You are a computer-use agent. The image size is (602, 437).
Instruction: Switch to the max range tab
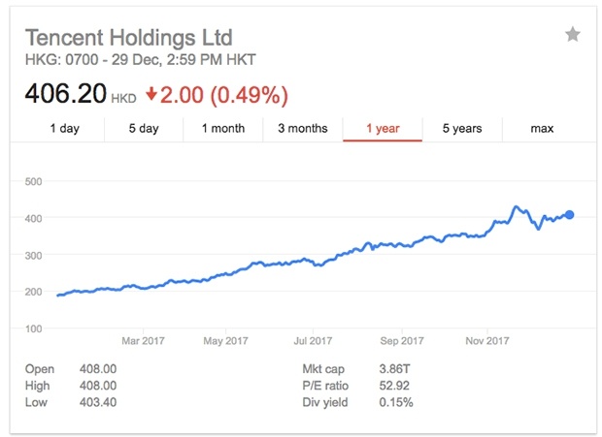[542, 128]
